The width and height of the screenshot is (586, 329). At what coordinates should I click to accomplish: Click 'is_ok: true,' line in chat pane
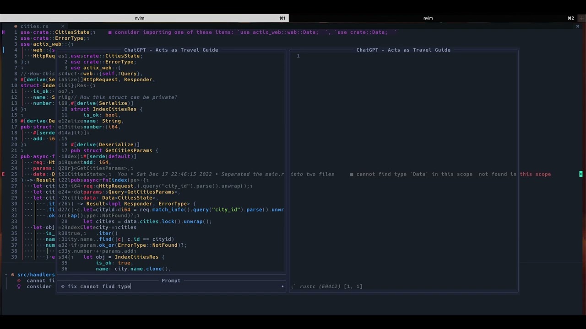[114, 263]
